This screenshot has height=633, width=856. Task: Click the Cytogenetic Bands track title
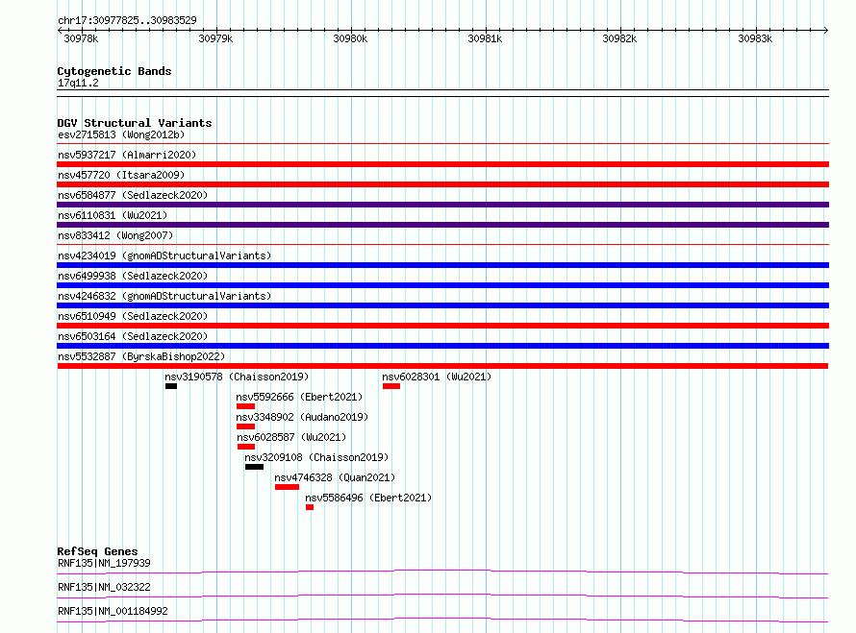click(x=114, y=71)
